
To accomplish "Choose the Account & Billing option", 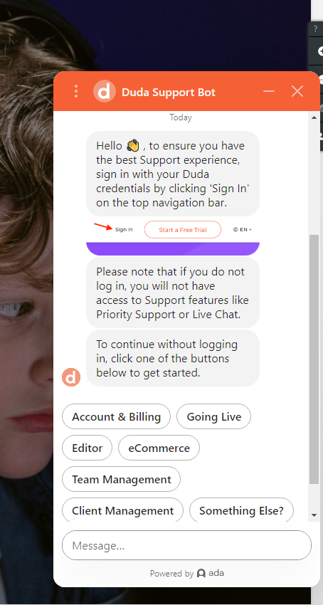I will point(116,416).
